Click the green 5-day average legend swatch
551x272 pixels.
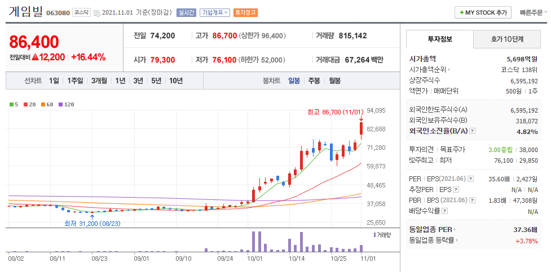point(11,105)
